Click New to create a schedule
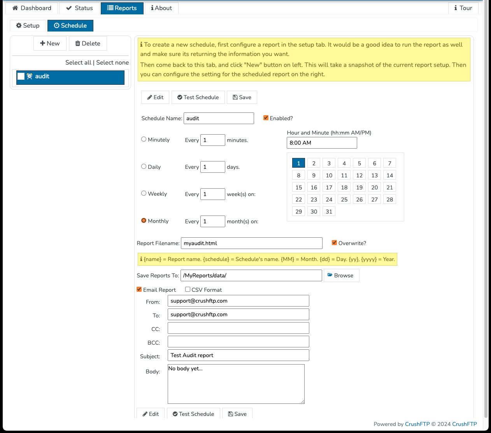Screen dimensions: 491x433 [x=50, y=44]
